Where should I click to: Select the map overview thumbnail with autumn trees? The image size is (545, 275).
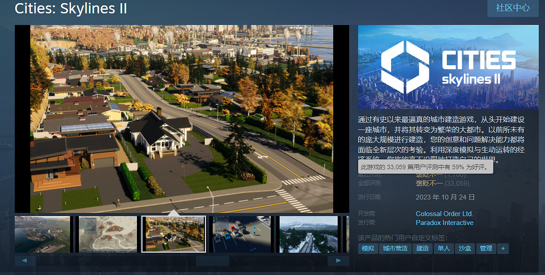108,234
